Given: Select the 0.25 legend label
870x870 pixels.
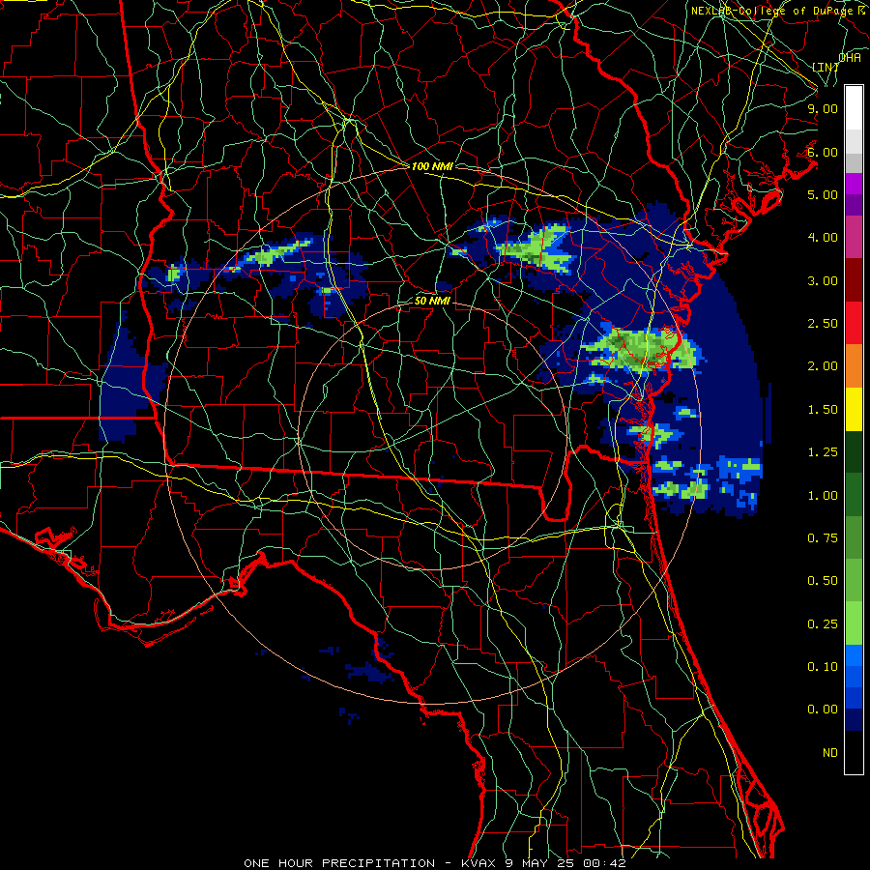Looking at the screenshot, I should 823,624.
